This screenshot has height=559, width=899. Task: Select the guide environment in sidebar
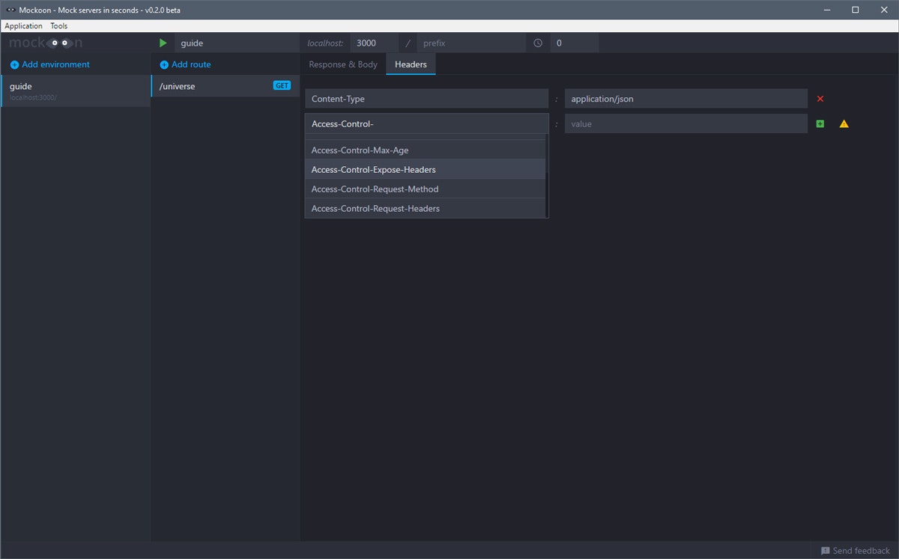click(76, 91)
